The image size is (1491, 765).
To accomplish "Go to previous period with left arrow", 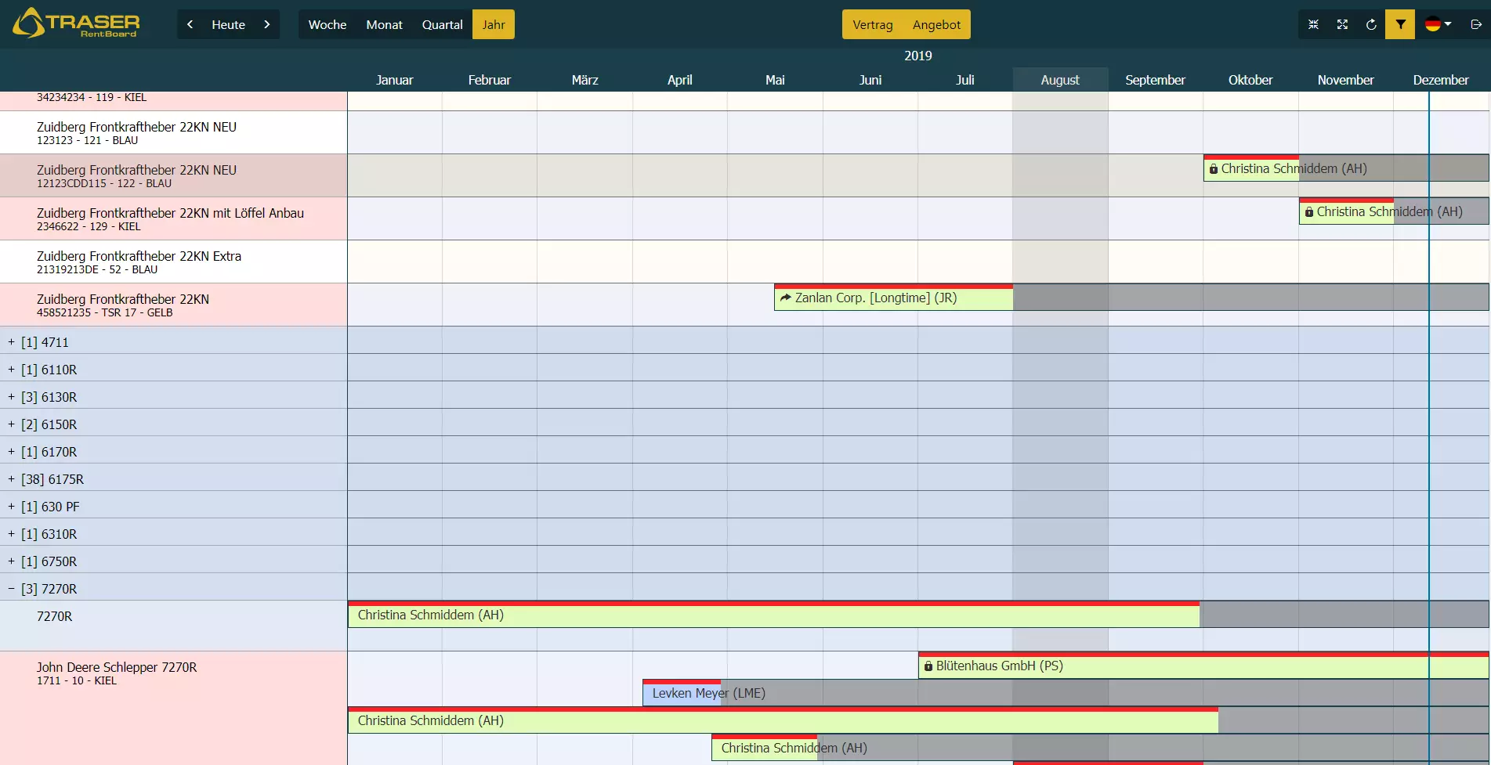I will pyautogui.click(x=190, y=24).
